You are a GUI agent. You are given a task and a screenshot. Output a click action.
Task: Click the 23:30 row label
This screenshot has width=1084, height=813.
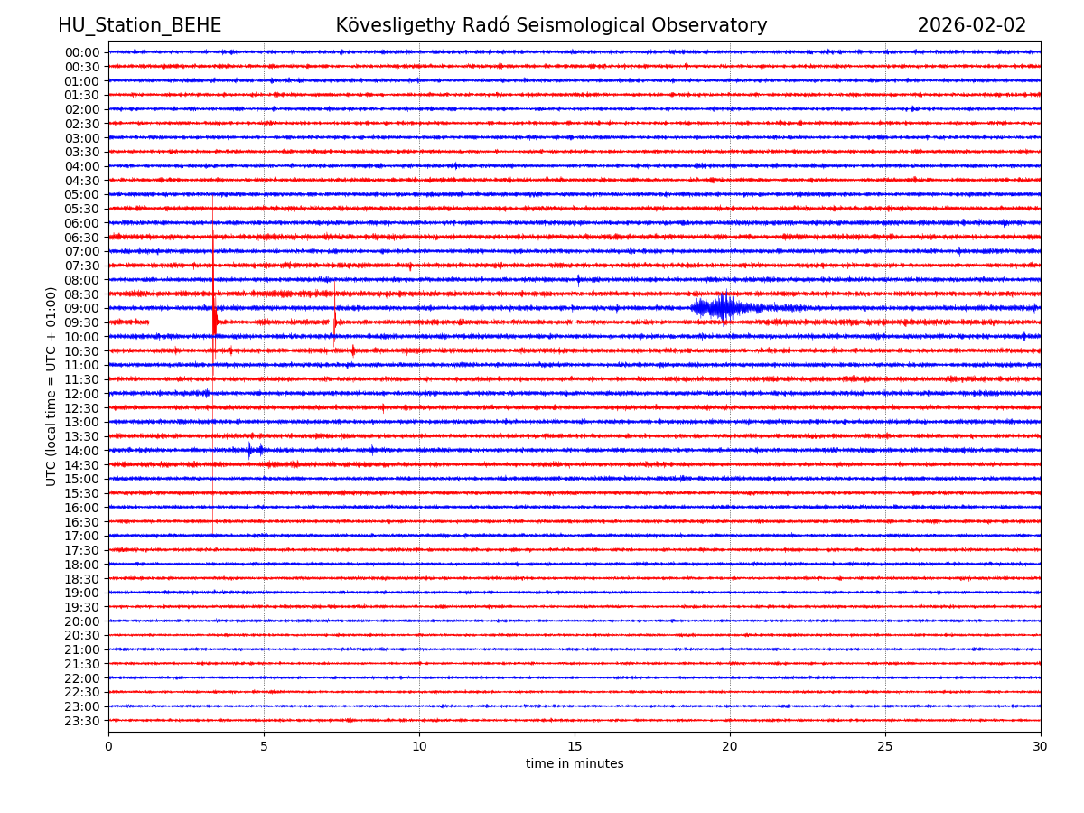[81, 721]
